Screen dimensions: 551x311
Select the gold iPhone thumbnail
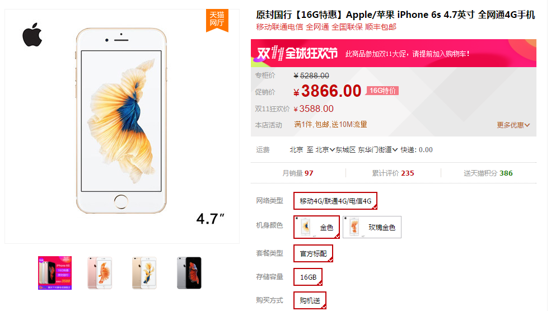(x=144, y=273)
